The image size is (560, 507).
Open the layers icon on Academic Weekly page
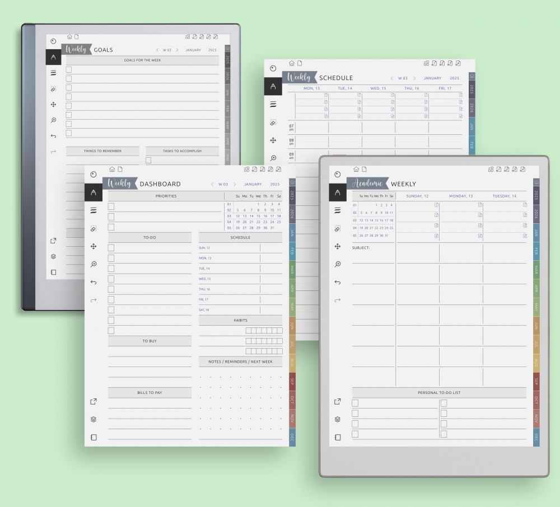tap(338, 419)
